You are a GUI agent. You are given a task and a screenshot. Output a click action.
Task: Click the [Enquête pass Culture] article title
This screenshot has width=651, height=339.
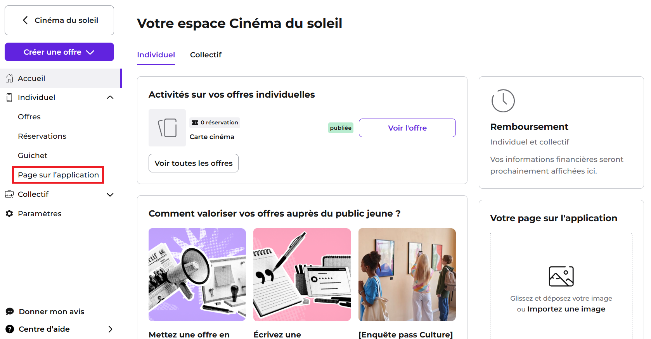click(x=406, y=334)
